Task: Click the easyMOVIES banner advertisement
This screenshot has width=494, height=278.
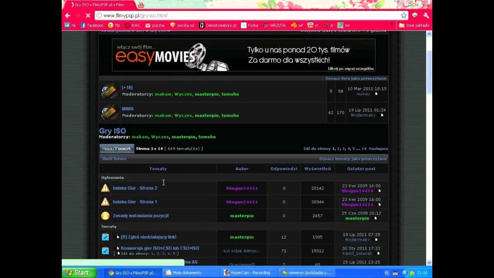Action: coord(243,55)
